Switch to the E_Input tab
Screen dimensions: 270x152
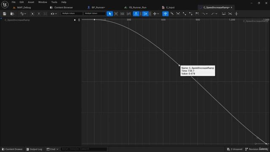click(170, 8)
